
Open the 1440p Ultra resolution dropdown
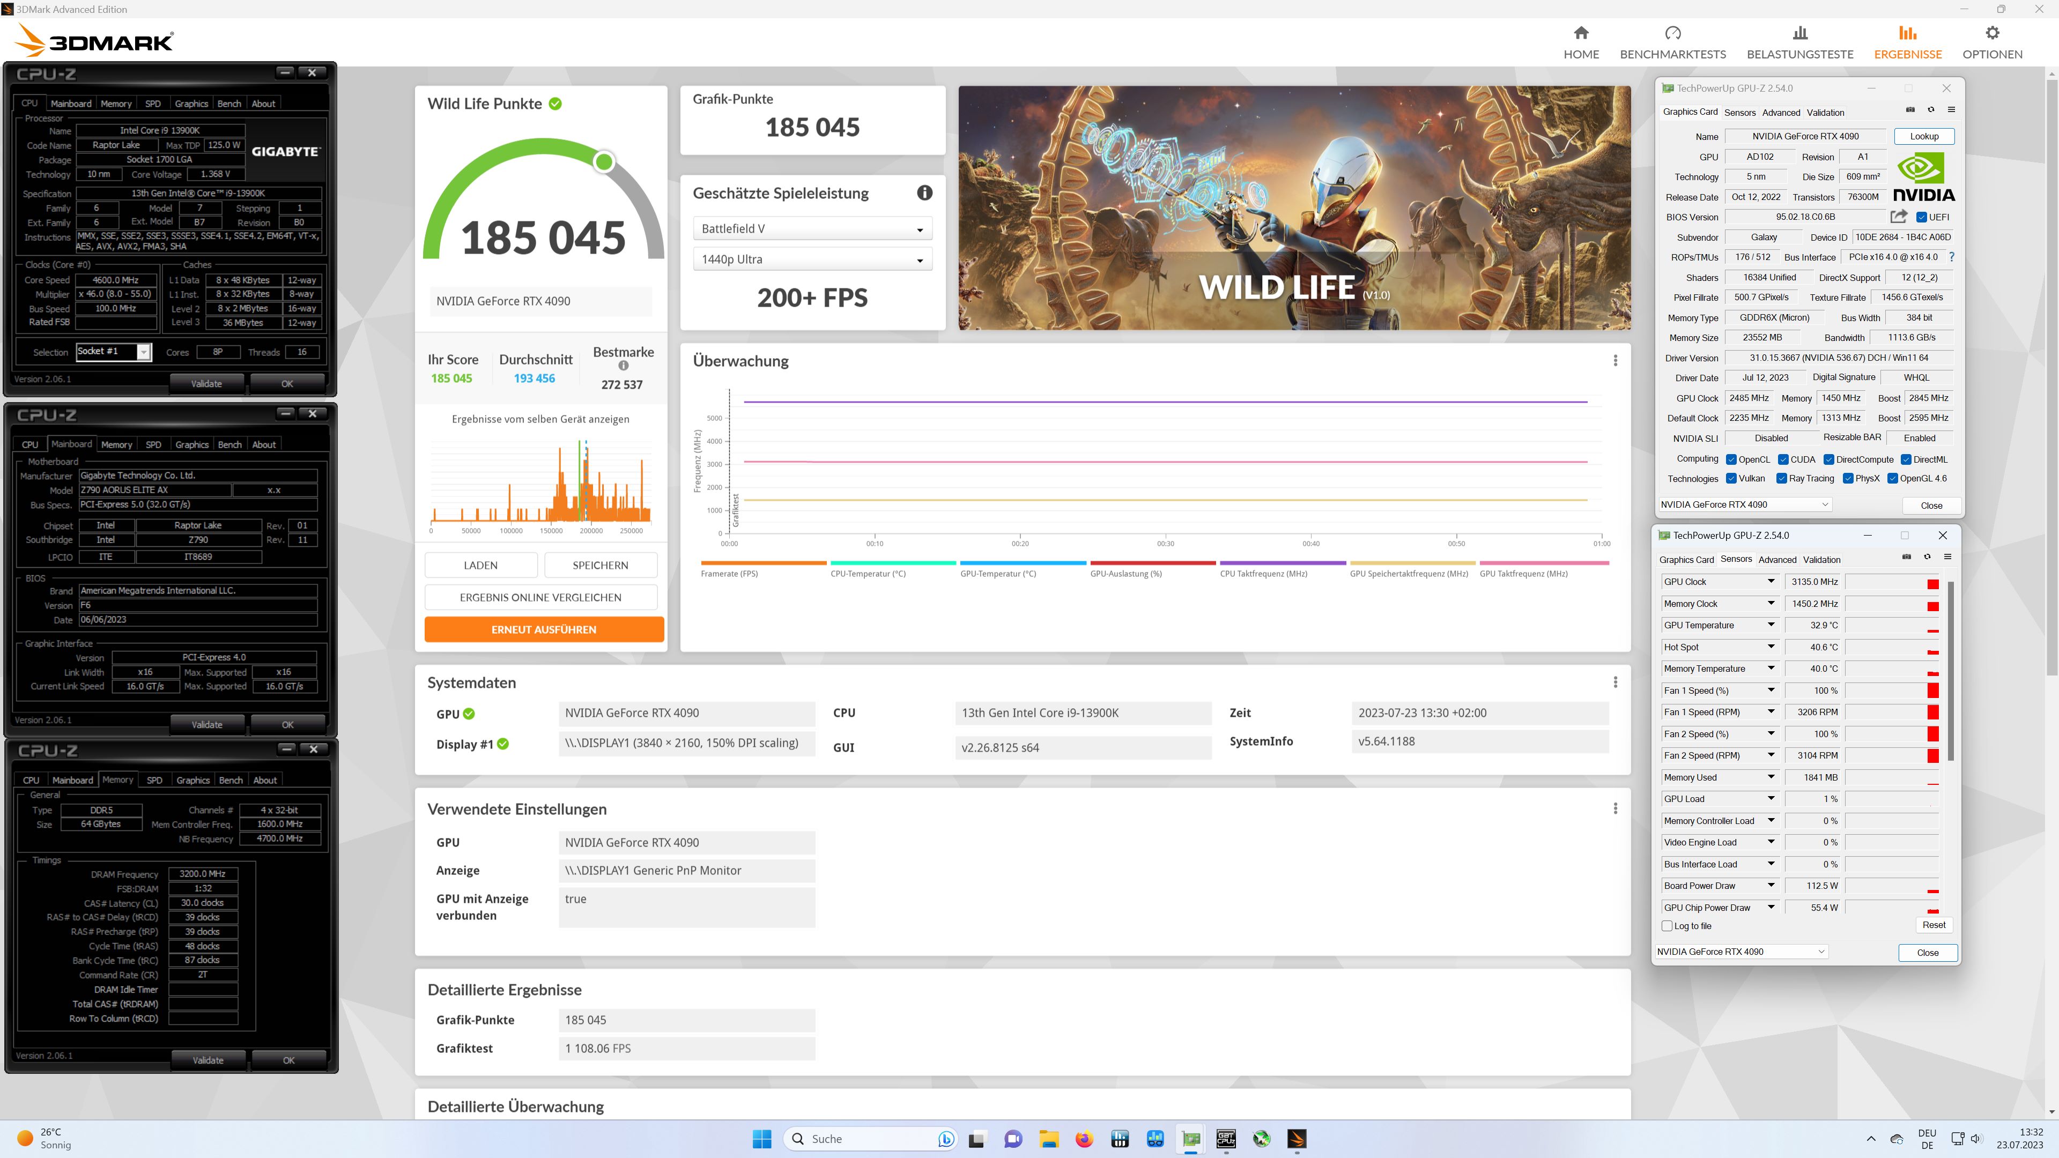click(x=812, y=259)
